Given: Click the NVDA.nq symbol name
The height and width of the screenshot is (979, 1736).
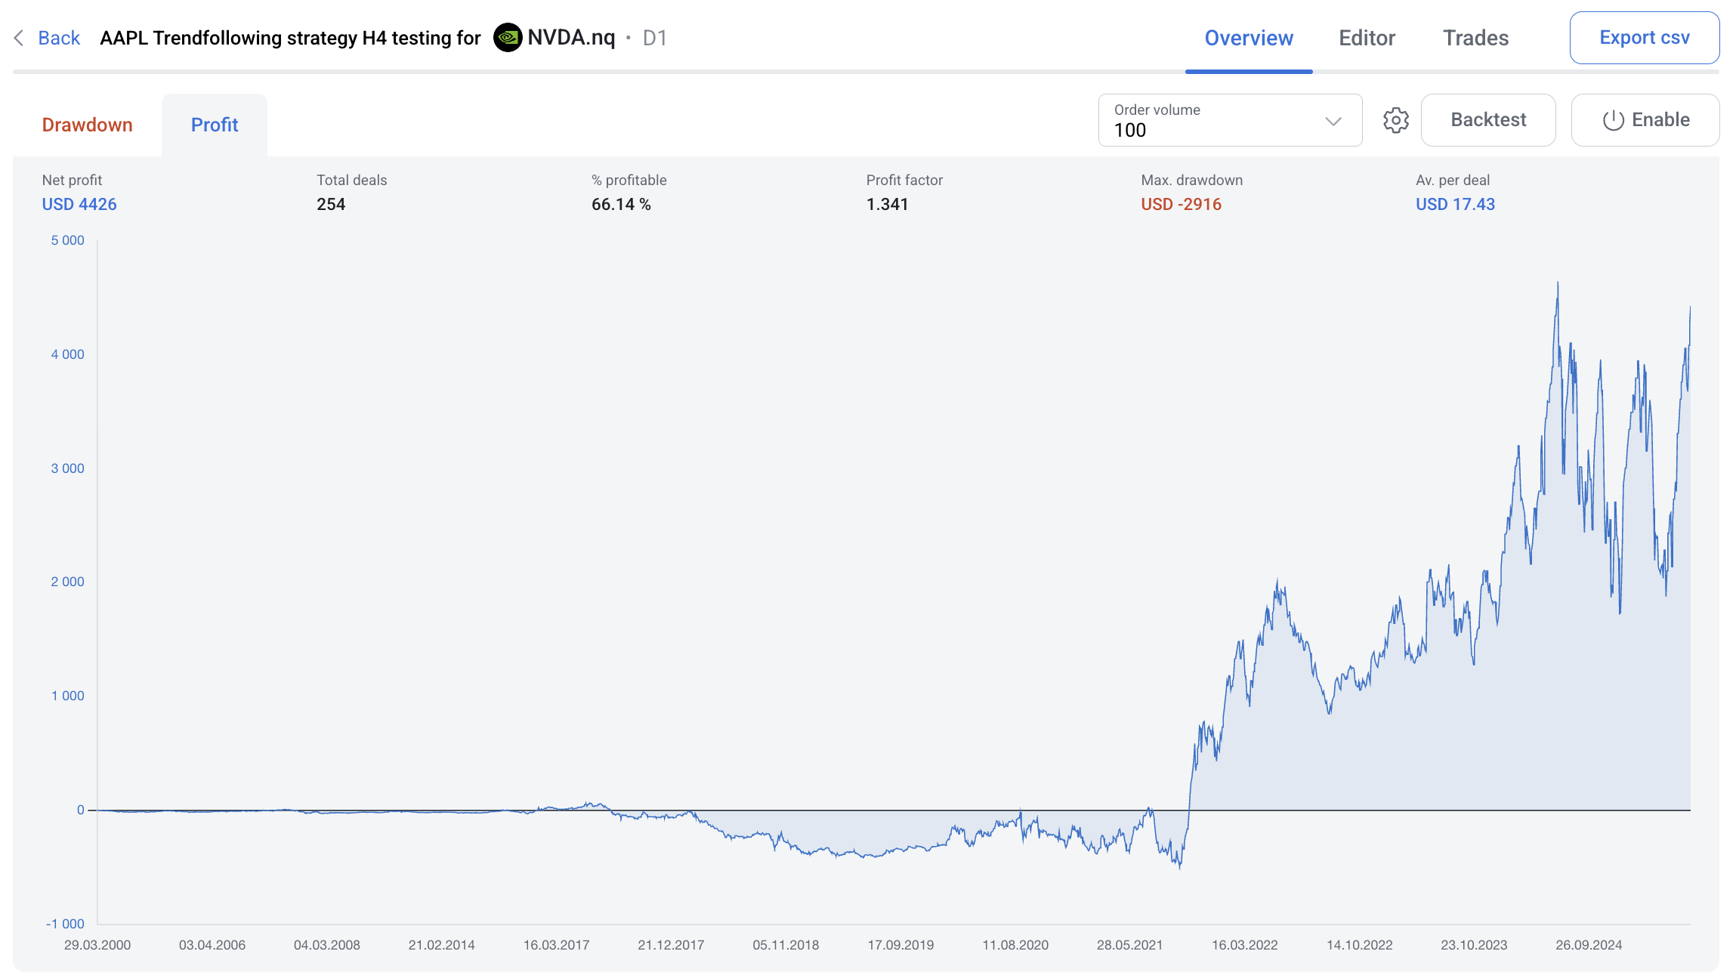Looking at the screenshot, I should point(571,38).
